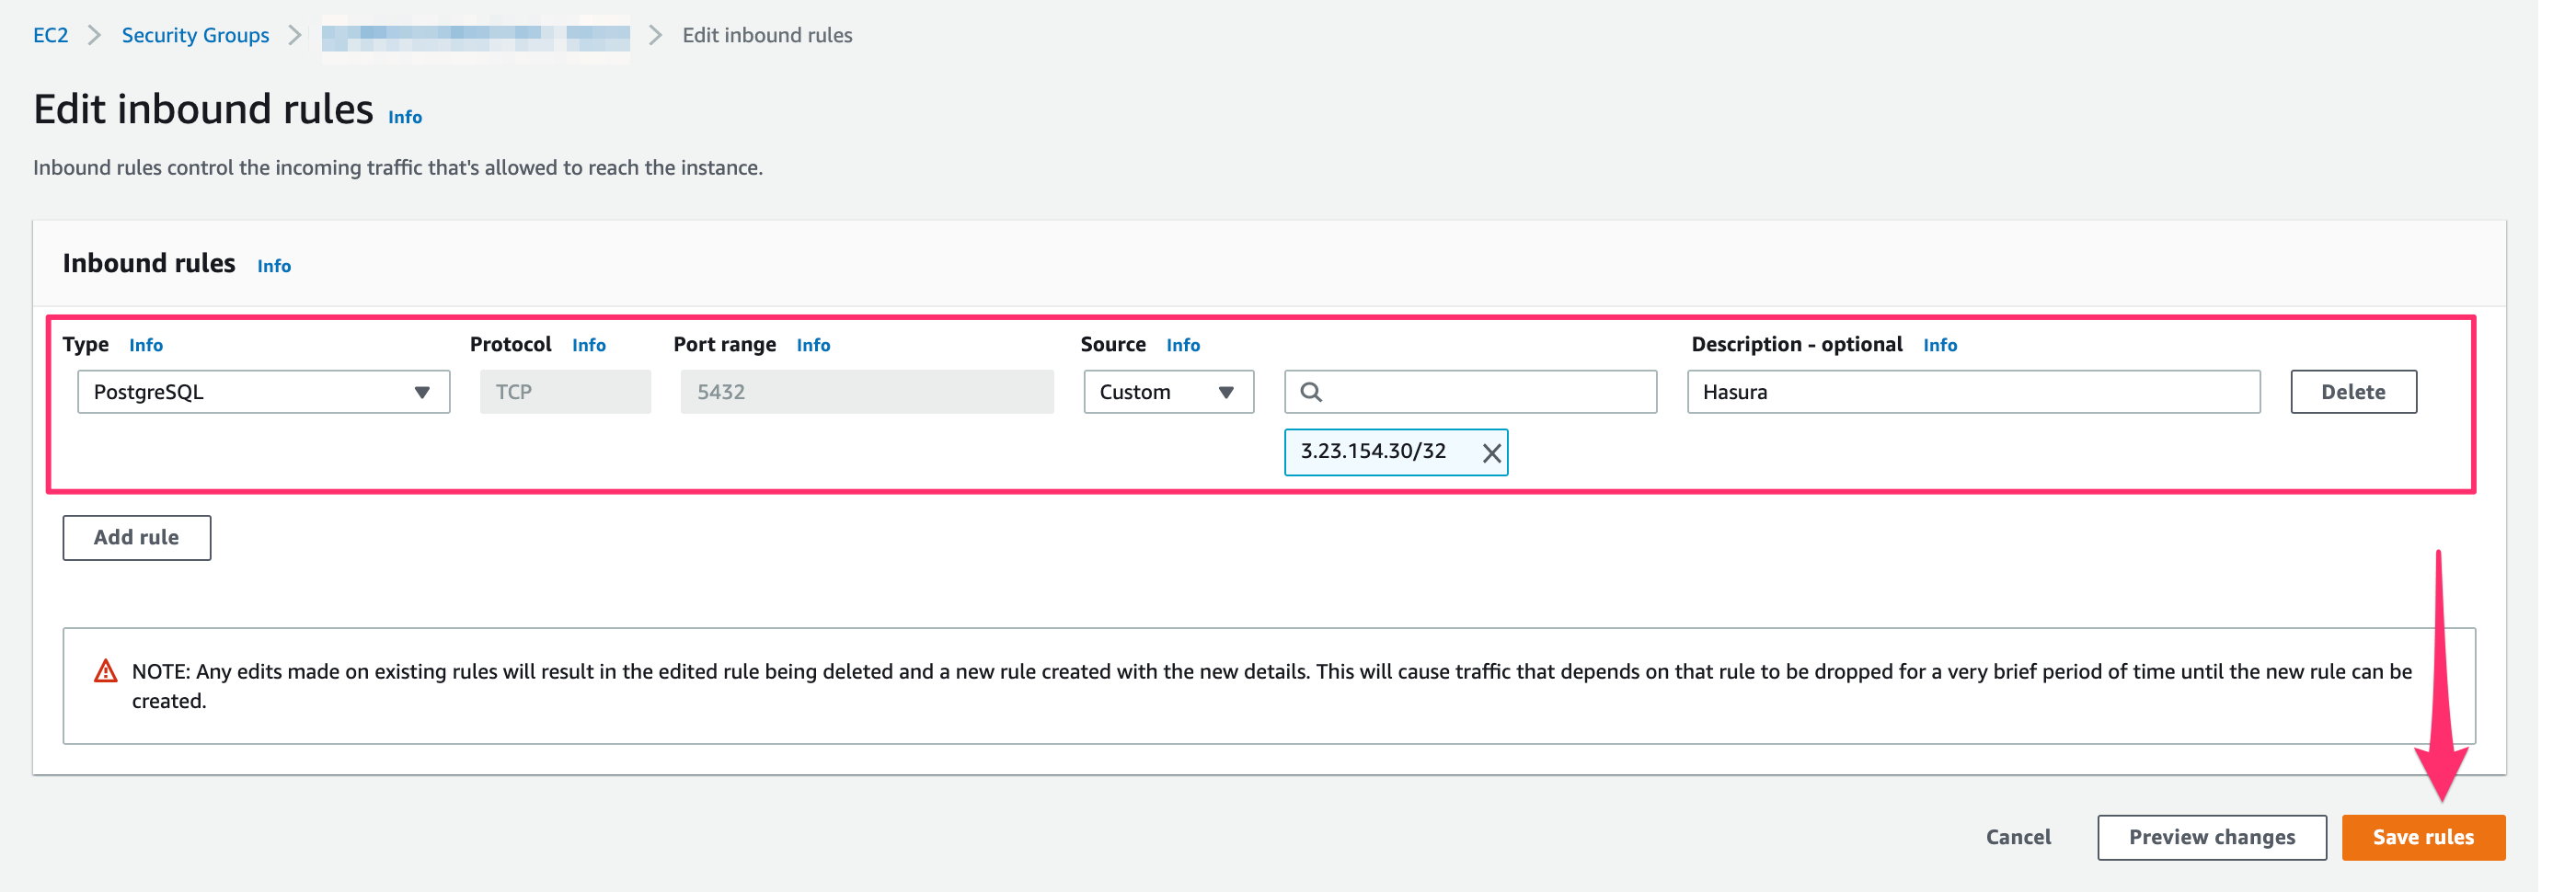Go to EC2 via the breadcrumb
Image resolution: width=2576 pixels, height=892 pixels.
(50, 35)
